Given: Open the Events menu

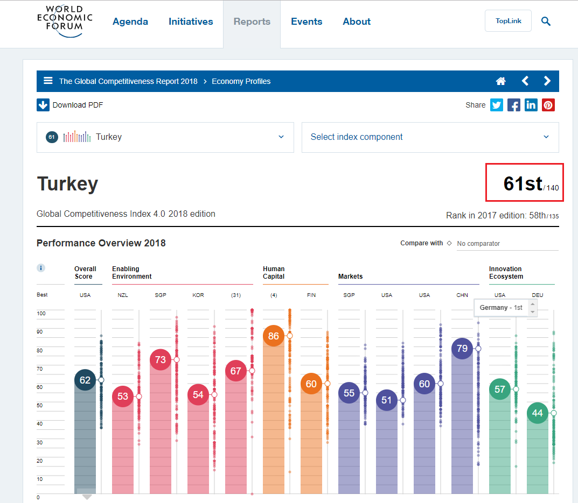Looking at the screenshot, I should pyautogui.click(x=307, y=22).
